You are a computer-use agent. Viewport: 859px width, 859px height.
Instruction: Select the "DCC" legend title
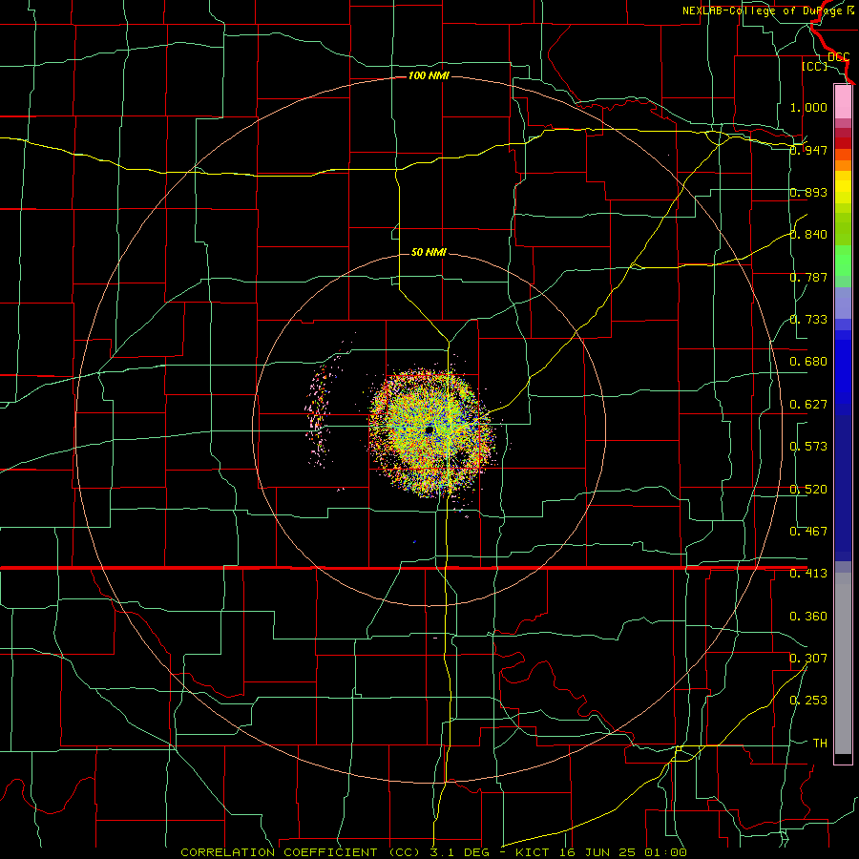click(839, 57)
